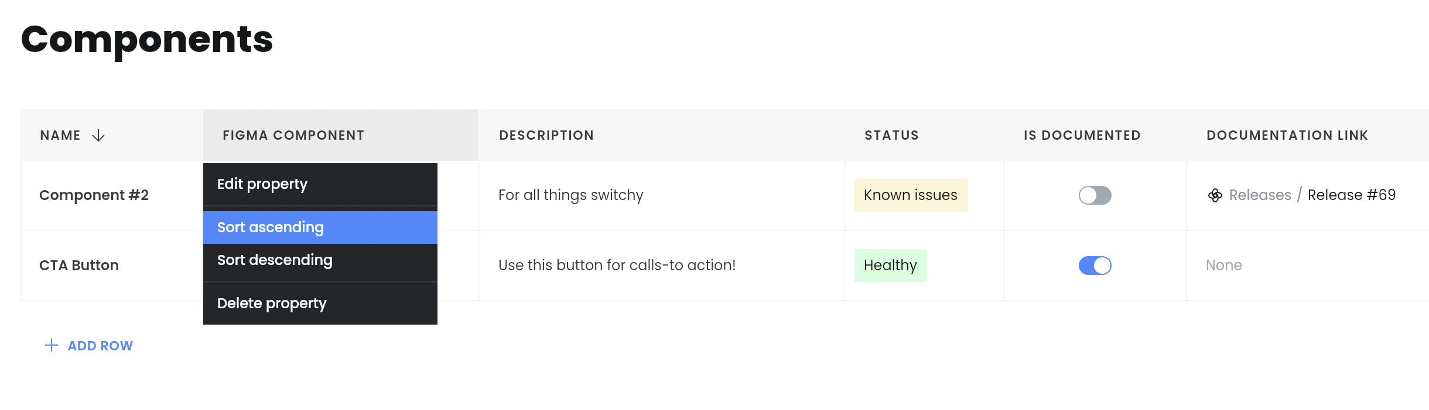Select Sort descending in the menu
Screen dimensions: 1429x410
click(320, 260)
